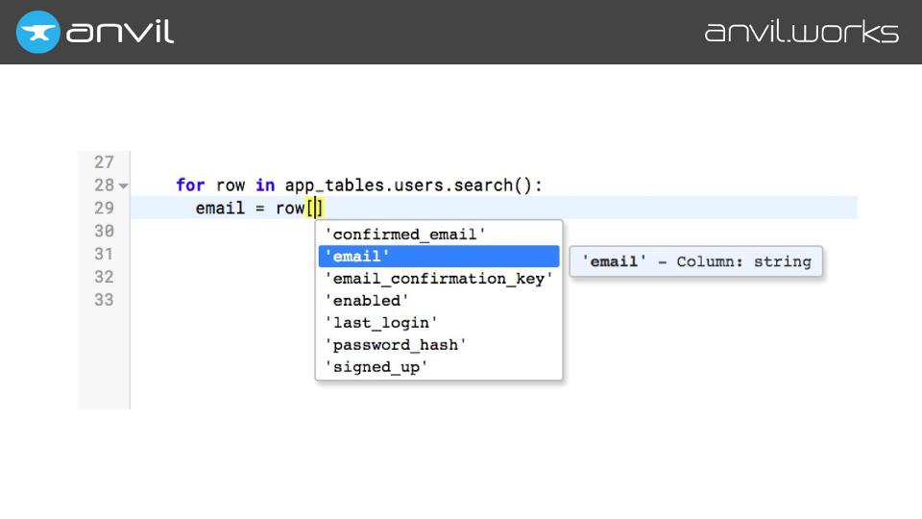
Task: Click line number 33 in the gutter
Action: tap(104, 300)
